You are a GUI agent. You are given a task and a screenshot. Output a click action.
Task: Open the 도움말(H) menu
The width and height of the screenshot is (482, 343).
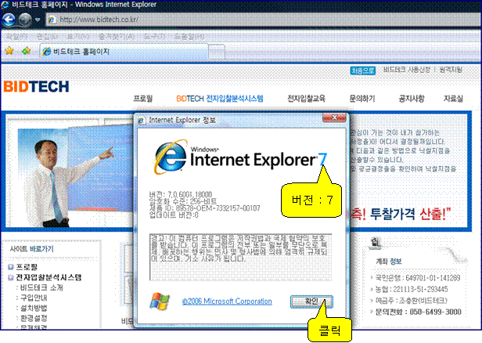click(189, 36)
